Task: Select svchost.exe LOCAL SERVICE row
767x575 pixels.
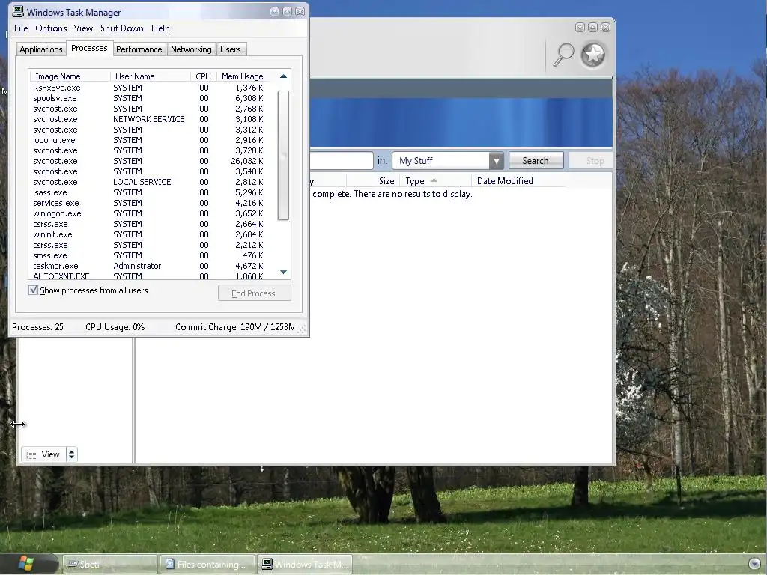Action: pyautogui.click(x=148, y=182)
